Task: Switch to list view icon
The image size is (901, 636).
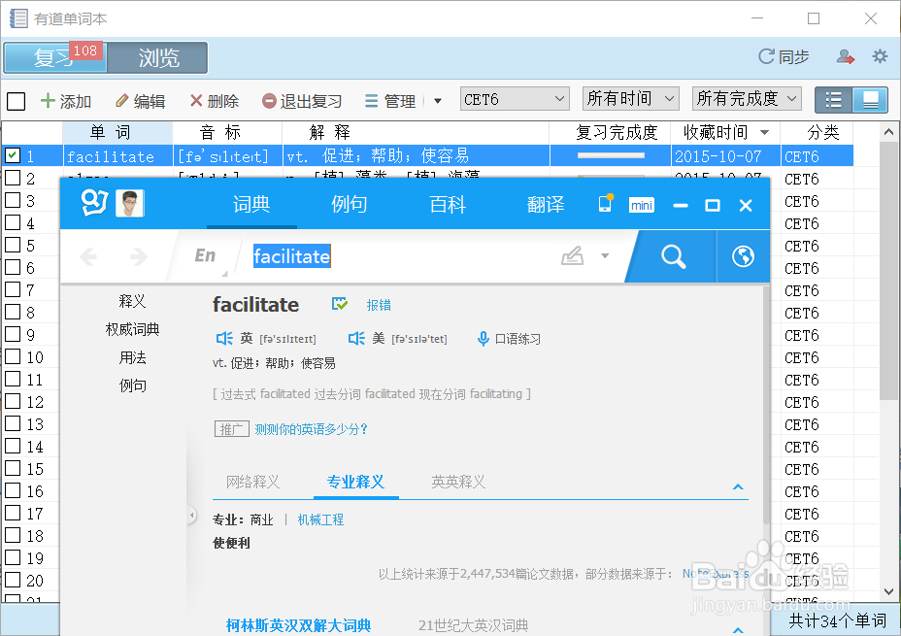Action: pyautogui.click(x=833, y=100)
